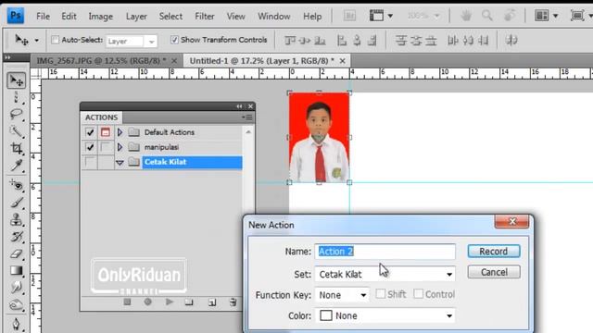Open the Function Key dropdown
Screen dimensions: 593x333
pyautogui.click(x=342, y=295)
